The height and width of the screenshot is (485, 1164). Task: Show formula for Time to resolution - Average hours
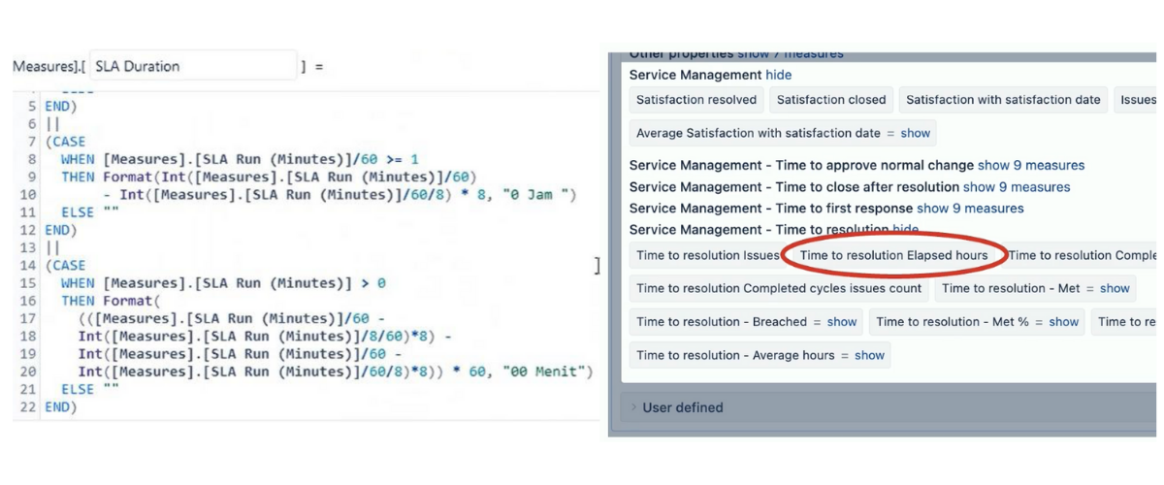tap(869, 355)
